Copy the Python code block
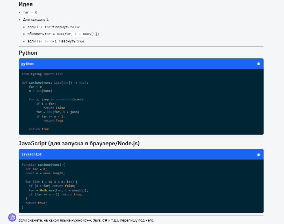Screen dimensions: 284x224 coord(259,64)
